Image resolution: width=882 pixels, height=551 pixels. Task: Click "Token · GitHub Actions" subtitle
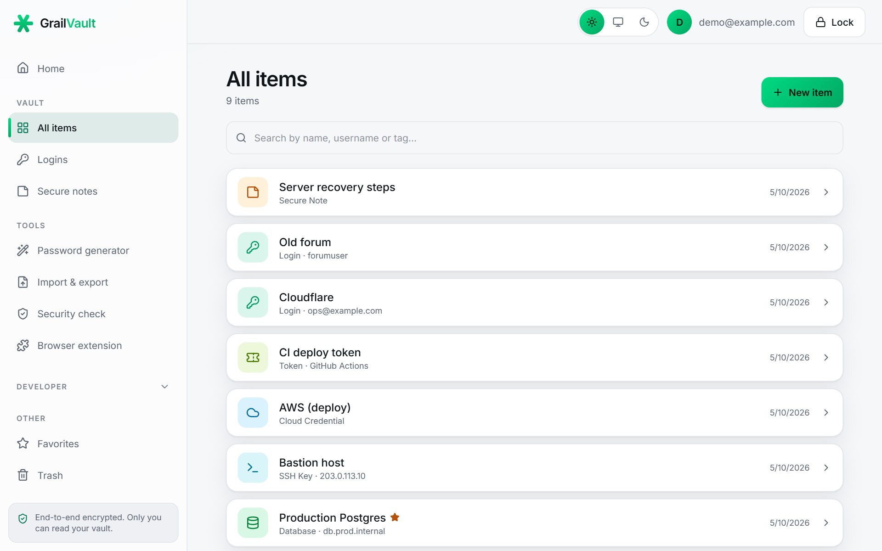click(x=323, y=365)
